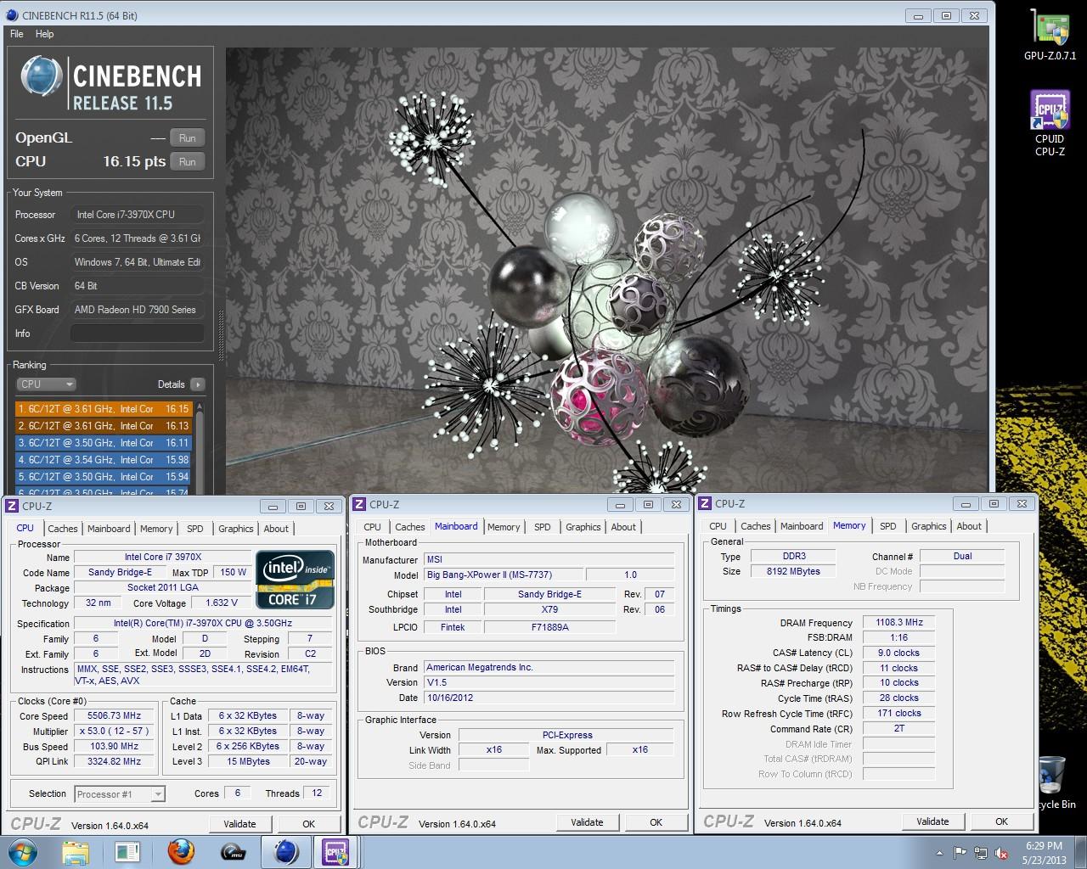1087x869 pixels.
Task: Switch to CPU-Z taskbar button
Action: click(336, 851)
